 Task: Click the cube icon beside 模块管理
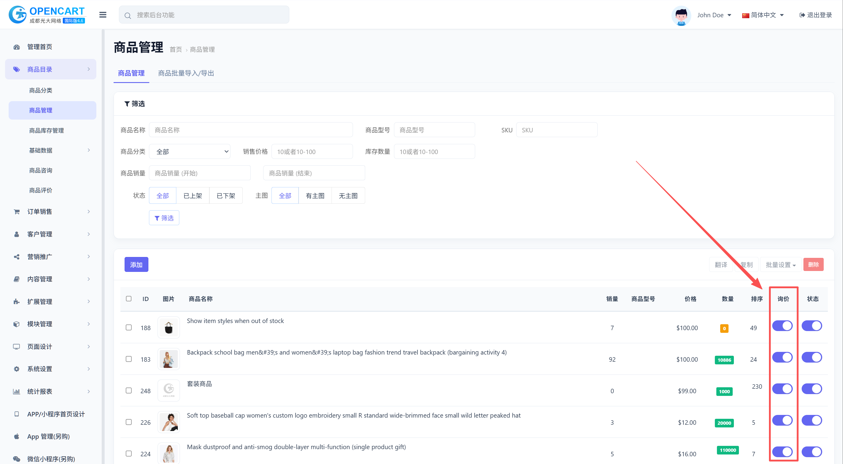point(16,324)
